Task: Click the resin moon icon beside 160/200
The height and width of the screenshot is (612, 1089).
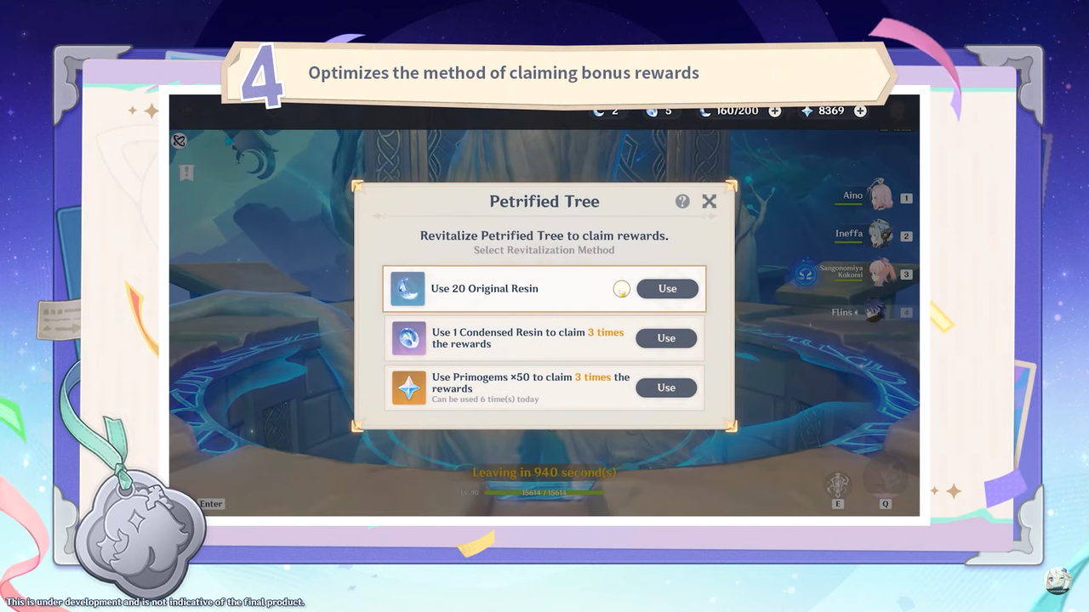Action: (705, 111)
